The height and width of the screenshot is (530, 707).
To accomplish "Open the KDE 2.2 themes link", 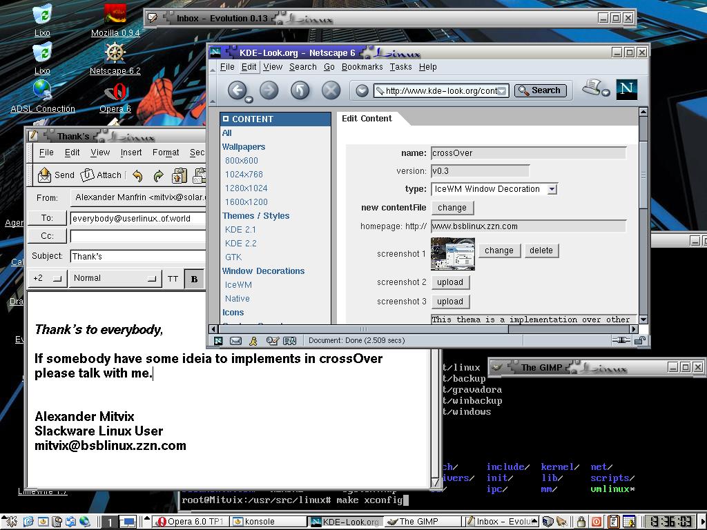I will [240, 244].
